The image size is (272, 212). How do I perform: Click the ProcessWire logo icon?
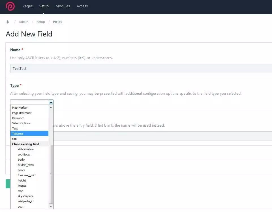[x=10, y=6]
